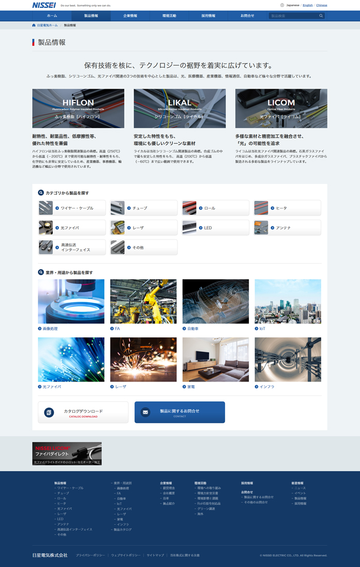Open the 画像処理 industry image
The height and width of the screenshot is (567, 360).
point(71,301)
